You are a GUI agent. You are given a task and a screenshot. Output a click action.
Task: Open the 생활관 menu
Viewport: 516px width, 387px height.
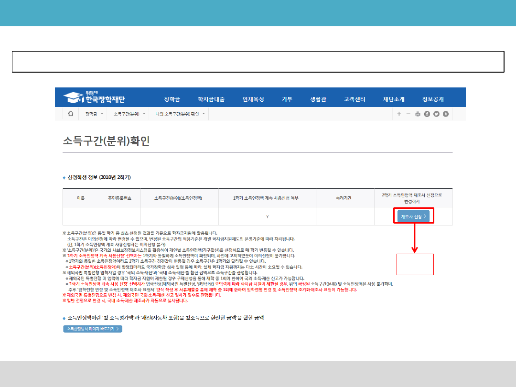(x=318, y=99)
